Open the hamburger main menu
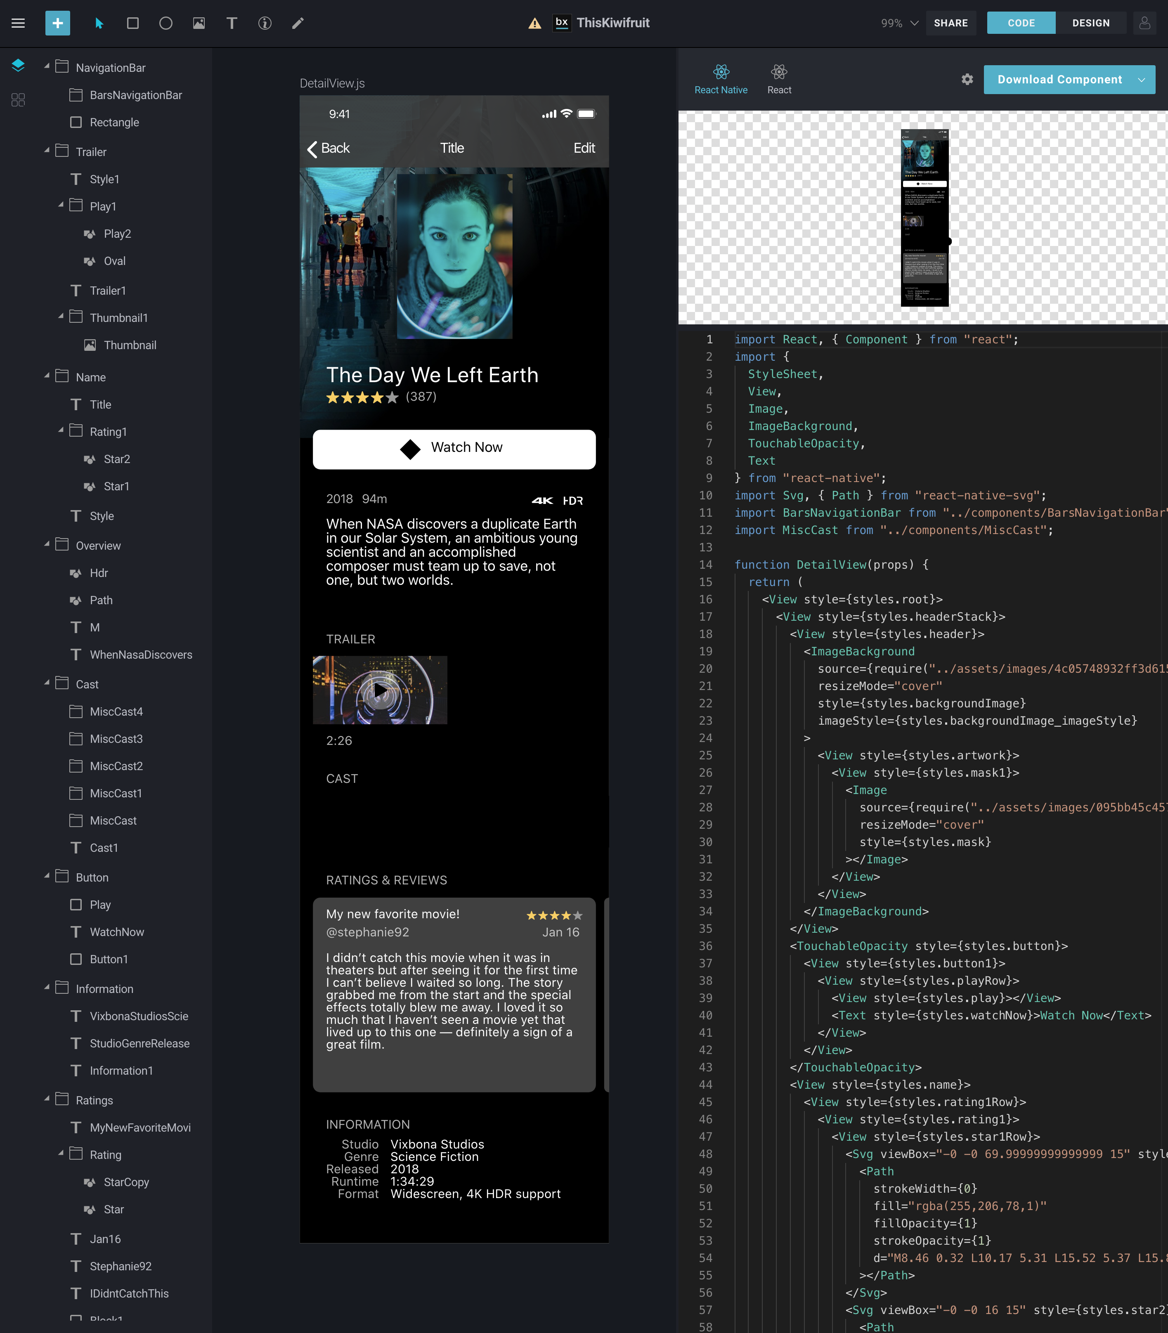 pos(18,24)
